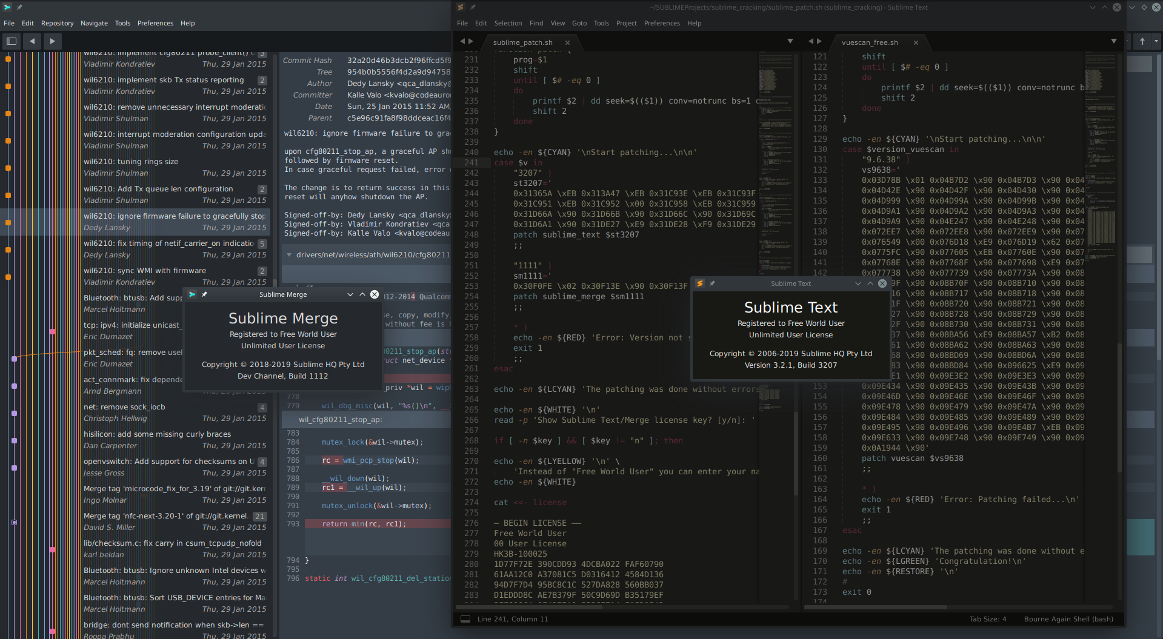Minimize main Sublime Text window

[1093, 7]
